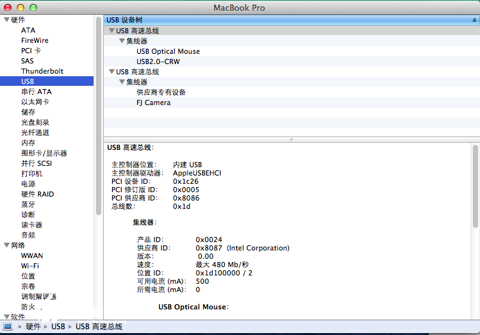Viewport: 480px width, 335px height.
Task: Open Thunderbolt in the sidebar
Action: [x=42, y=71]
